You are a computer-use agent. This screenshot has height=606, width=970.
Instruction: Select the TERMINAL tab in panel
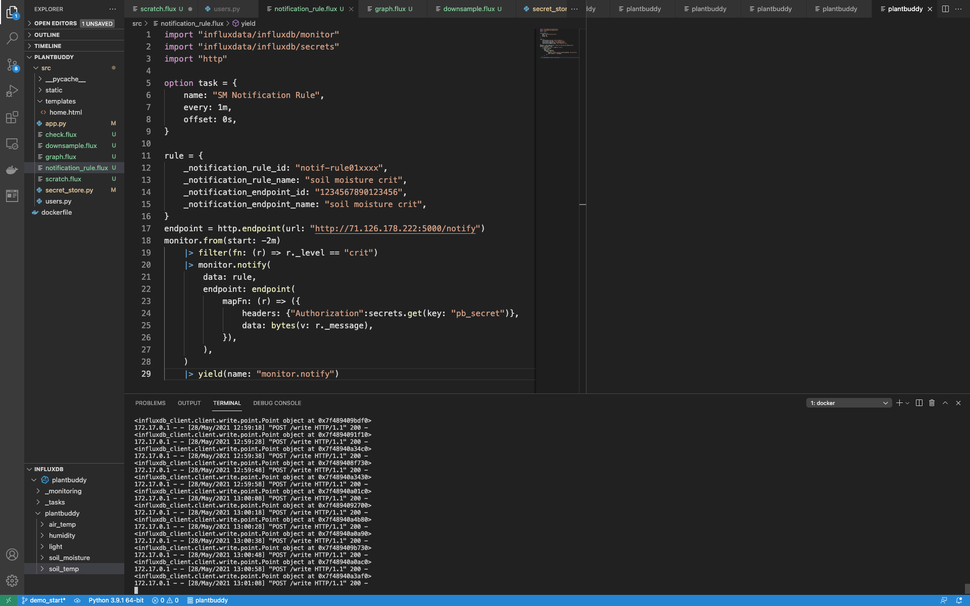(x=227, y=403)
